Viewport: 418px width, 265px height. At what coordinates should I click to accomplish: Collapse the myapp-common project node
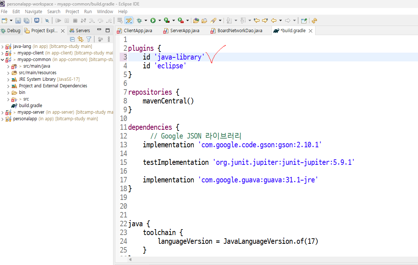[3, 60]
